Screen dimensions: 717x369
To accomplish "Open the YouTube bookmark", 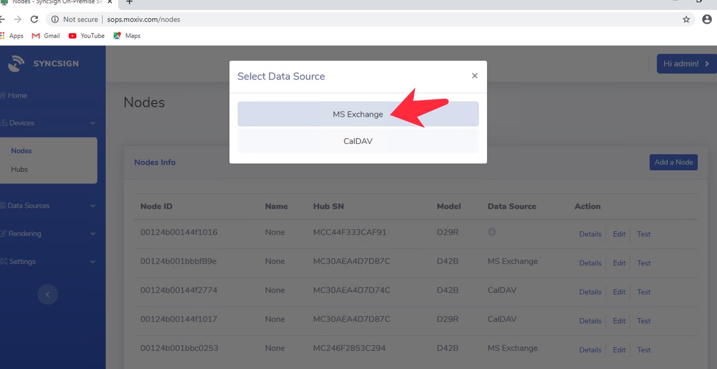I will (x=86, y=36).
